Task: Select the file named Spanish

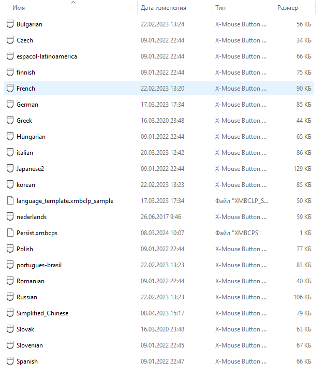Action: 27,361
